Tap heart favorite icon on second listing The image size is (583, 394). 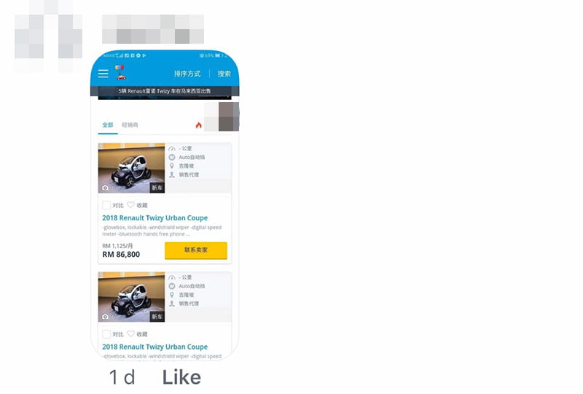(x=130, y=333)
